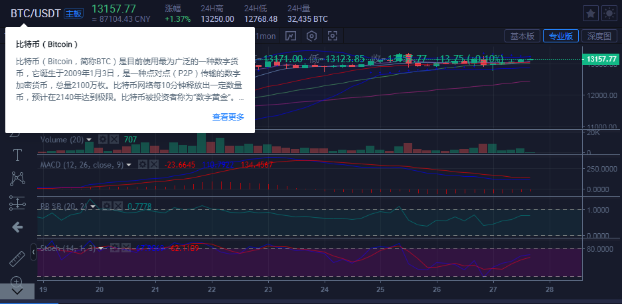Click date 27 on the time axis
The width and height of the screenshot is (622, 304).
click(x=493, y=289)
